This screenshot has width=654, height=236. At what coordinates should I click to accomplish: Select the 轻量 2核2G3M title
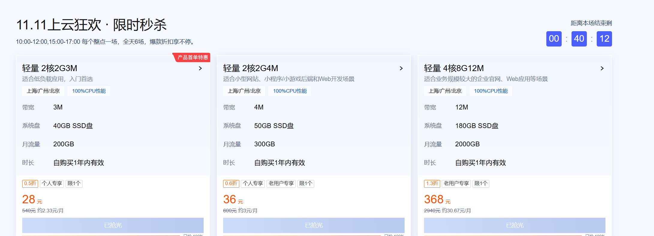[x=50, y=68]
